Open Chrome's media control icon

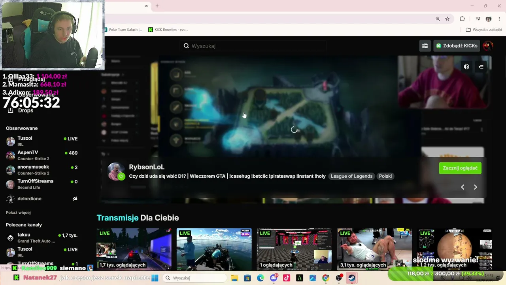(478, 19)
